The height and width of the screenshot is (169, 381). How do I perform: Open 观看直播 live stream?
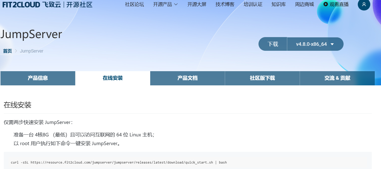tap(339, 4)
